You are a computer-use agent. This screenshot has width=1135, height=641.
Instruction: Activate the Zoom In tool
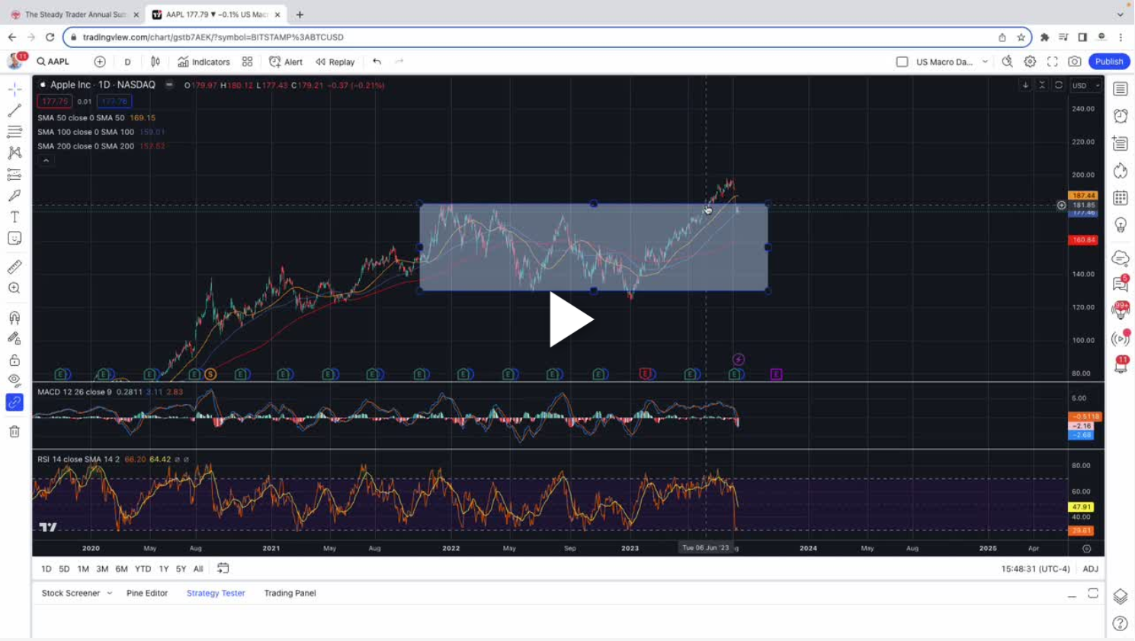14,288
